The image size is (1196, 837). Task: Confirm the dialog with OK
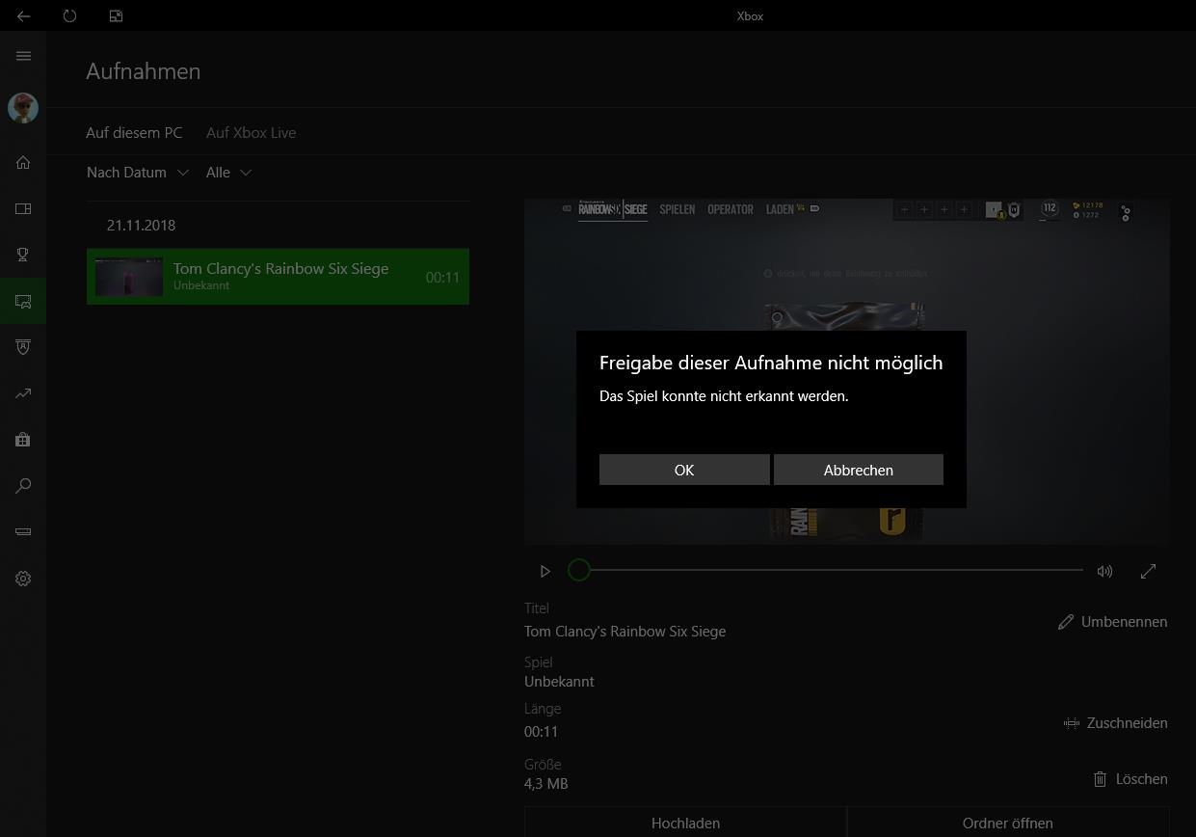click(684, 470)
